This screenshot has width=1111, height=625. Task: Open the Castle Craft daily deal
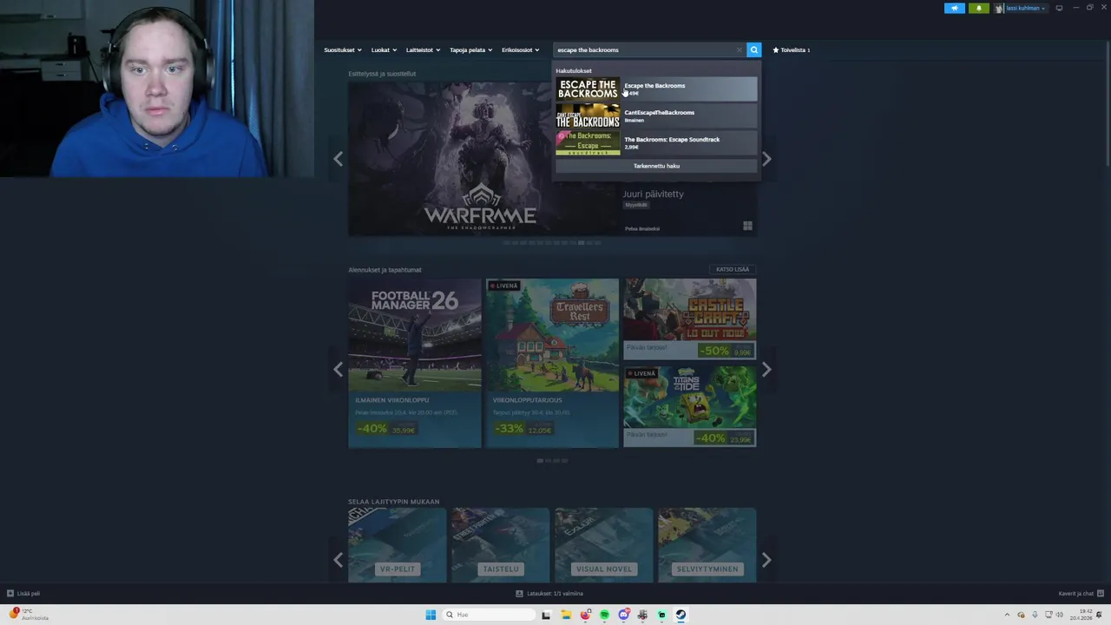click(690, 319)
